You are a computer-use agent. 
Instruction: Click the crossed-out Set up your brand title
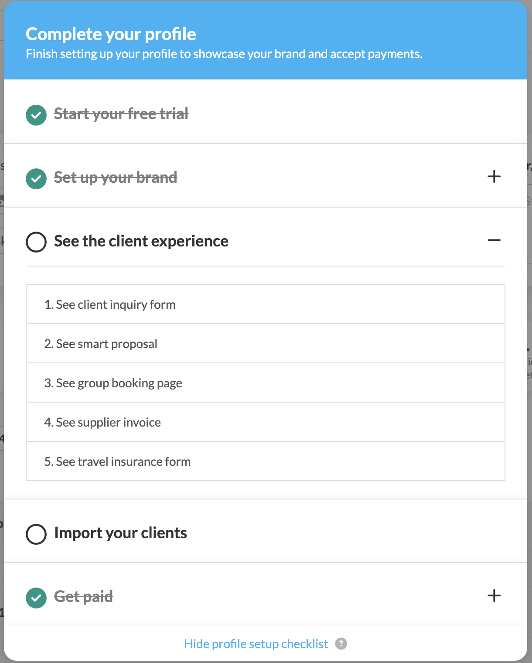coord(116,178)
